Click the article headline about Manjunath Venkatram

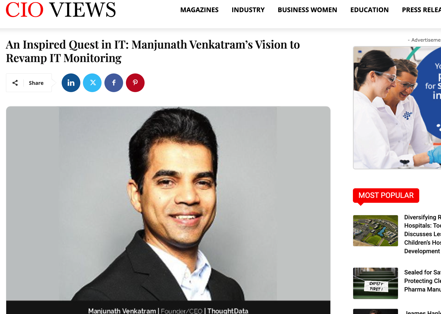click(153, 51)
